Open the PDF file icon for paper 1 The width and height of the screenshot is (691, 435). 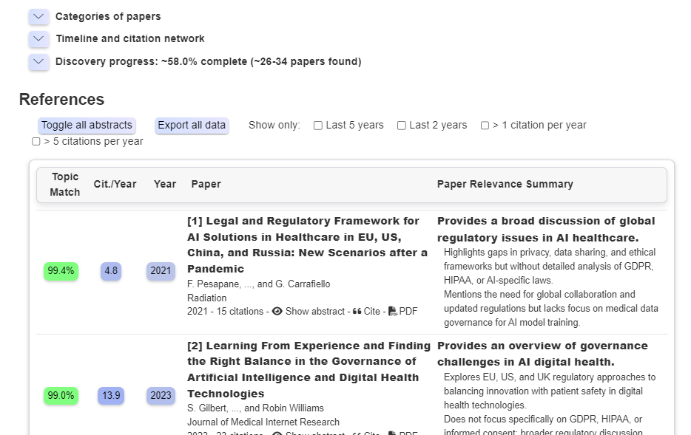click(x=392, y=312)
